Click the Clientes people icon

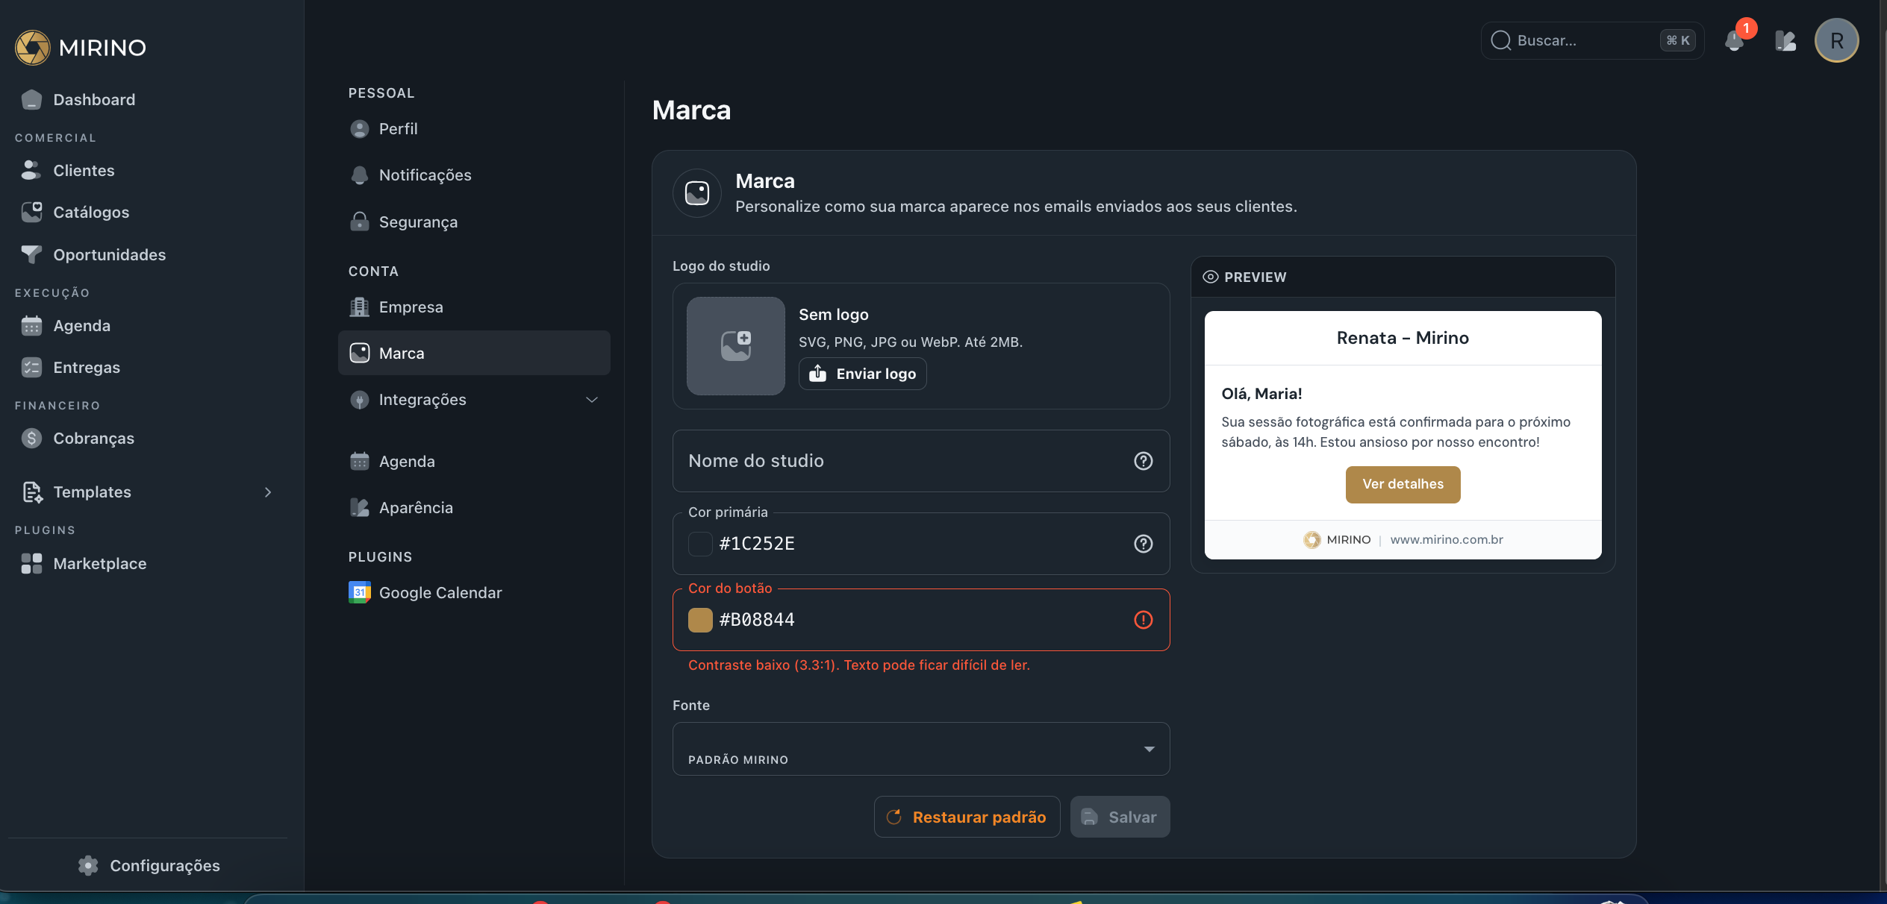[x=31, y=171]
